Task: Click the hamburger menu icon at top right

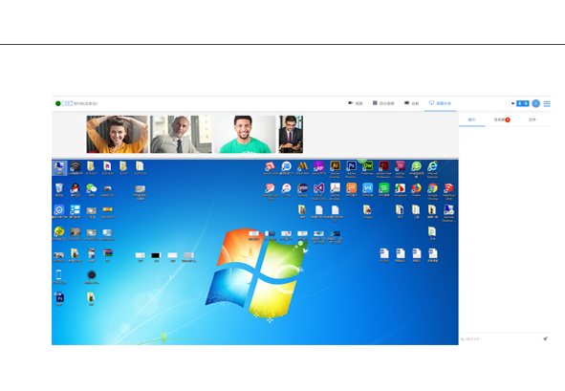Action: tap(547, 104)
